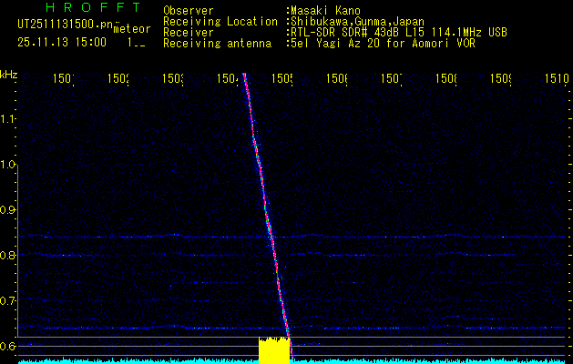Click the 0.6 frequency axis label
573x364 pixels.
[x=8, y=346]
